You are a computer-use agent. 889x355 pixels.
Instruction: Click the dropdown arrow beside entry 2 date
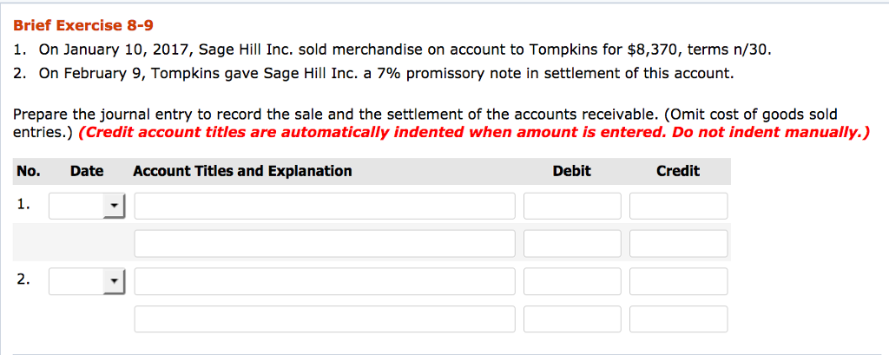tap(114, 281)
